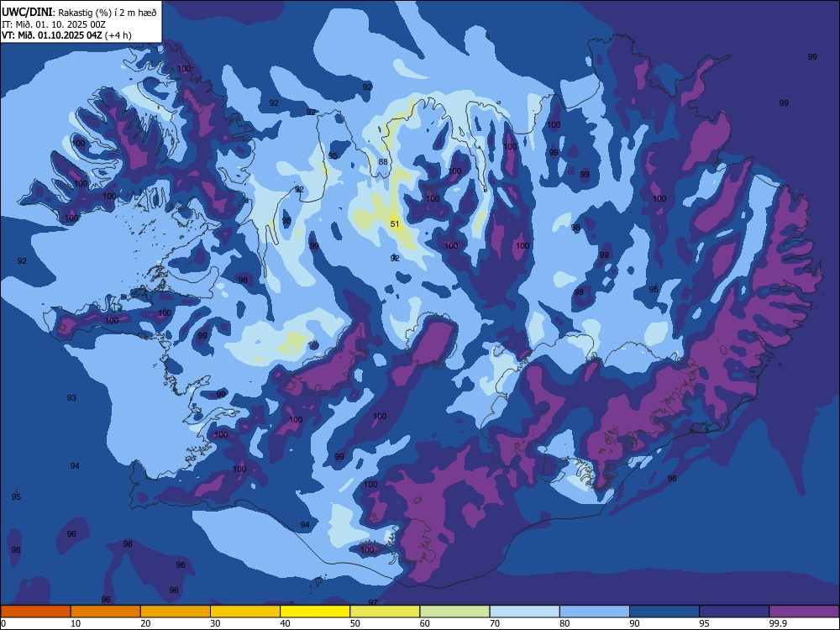
Task: Choose the purple above-99.9 legend swatch
Action: (804, 612)
